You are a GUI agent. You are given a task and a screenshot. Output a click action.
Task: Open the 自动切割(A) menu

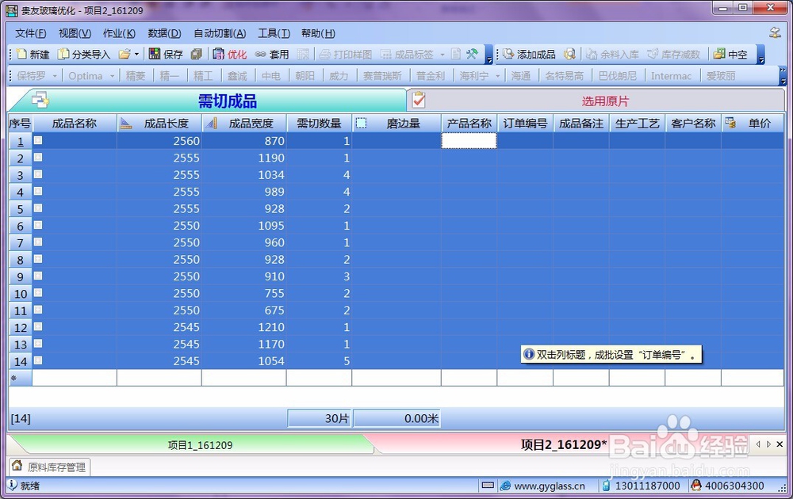(x=220, y=33)
